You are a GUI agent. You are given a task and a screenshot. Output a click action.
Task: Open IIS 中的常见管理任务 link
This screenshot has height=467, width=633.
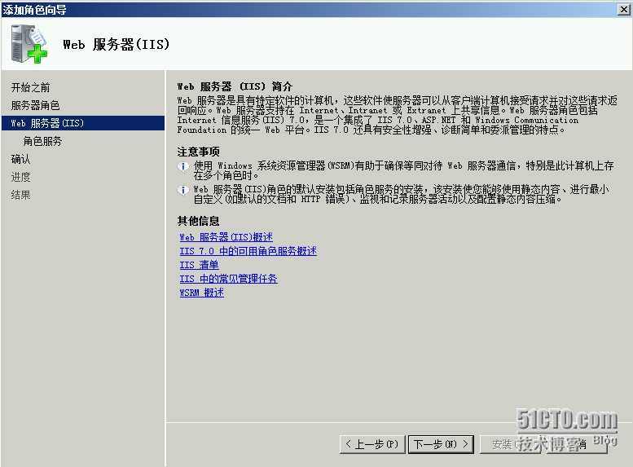pos(228,279)
